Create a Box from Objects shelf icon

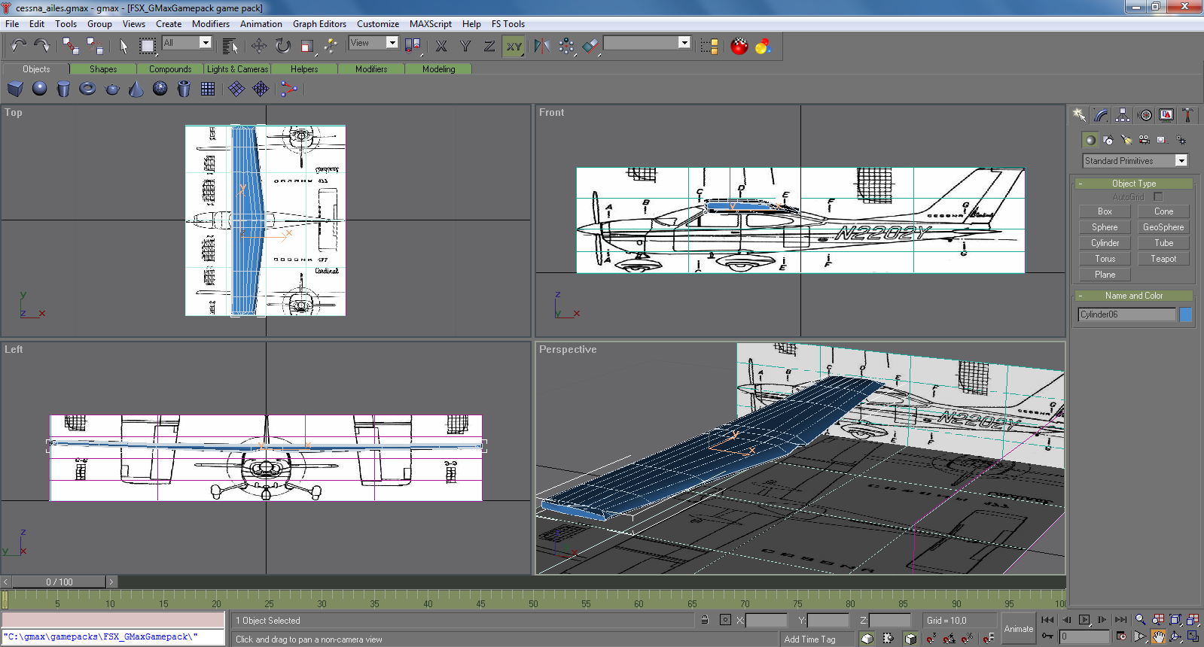(x=15, y=89)
